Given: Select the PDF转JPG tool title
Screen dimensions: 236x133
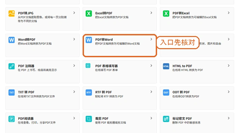Looking at the screenshot, I should tap(26, 13).
